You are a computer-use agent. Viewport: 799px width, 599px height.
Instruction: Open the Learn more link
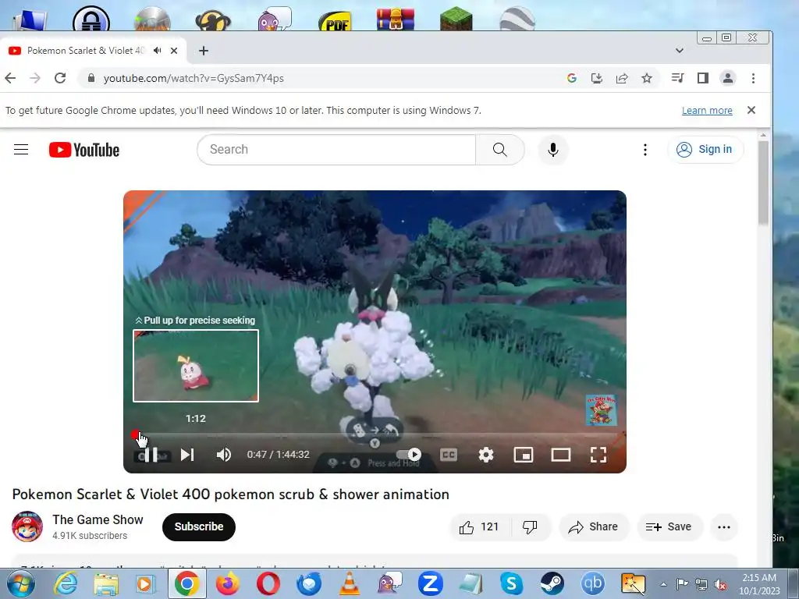click(707, 111)
